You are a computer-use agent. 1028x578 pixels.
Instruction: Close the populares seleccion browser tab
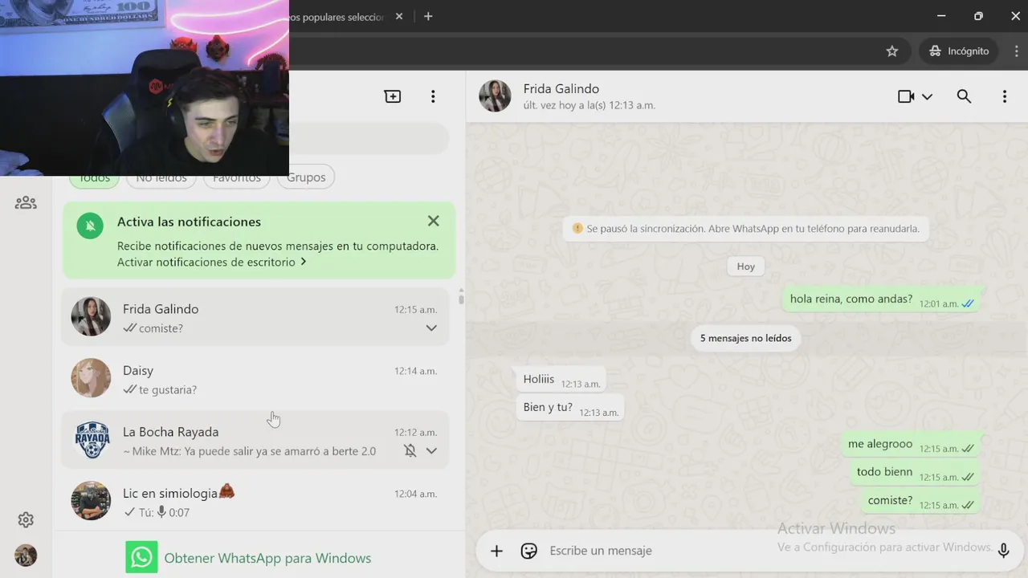pos(399,16)
